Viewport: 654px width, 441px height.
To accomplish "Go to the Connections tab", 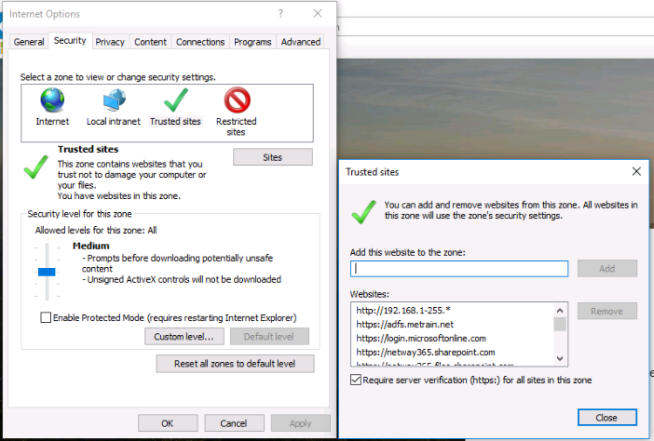I will (200, 42).
